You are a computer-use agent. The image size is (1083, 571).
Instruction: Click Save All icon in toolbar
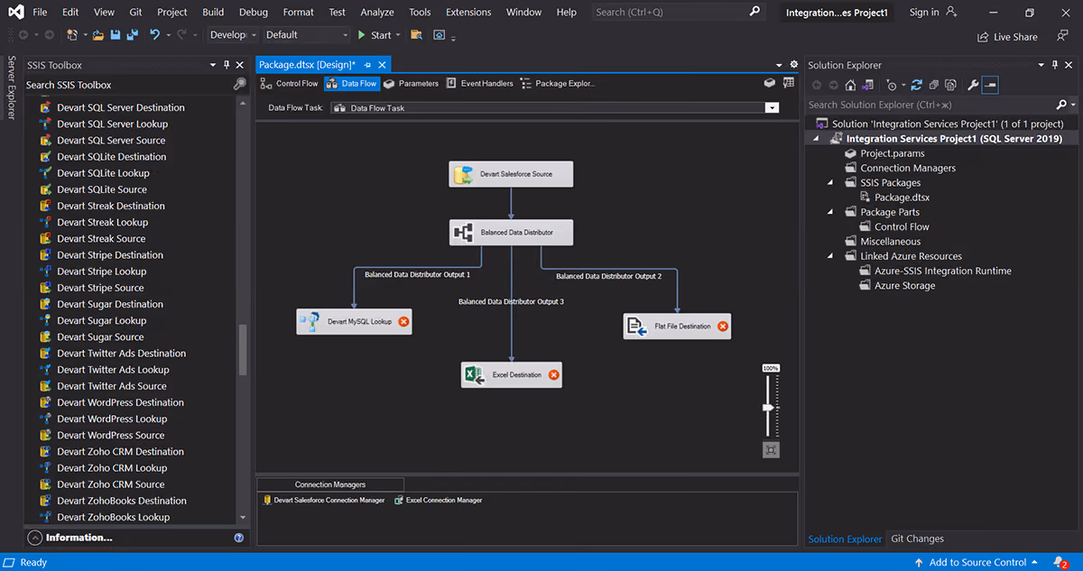pyautogui.click(x=132, y=35)
